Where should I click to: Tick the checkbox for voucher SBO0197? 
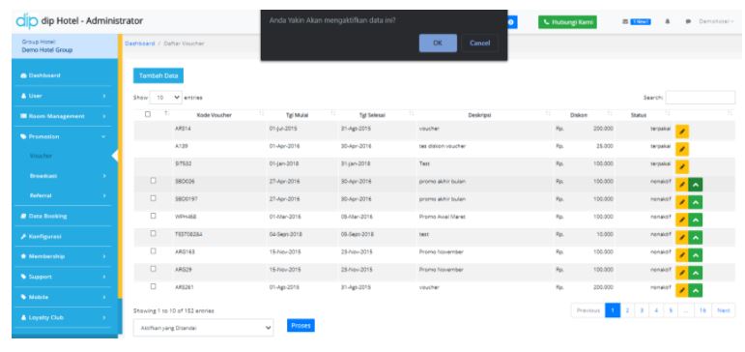click(153, 198)
